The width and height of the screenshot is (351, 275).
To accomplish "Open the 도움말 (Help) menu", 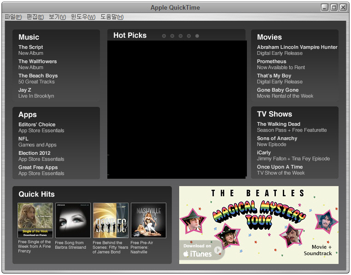I will (112, 17).
